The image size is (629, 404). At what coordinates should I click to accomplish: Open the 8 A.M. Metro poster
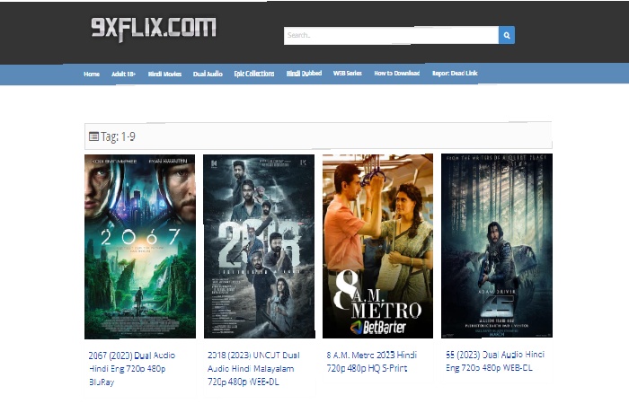click(x=378, y=246)
